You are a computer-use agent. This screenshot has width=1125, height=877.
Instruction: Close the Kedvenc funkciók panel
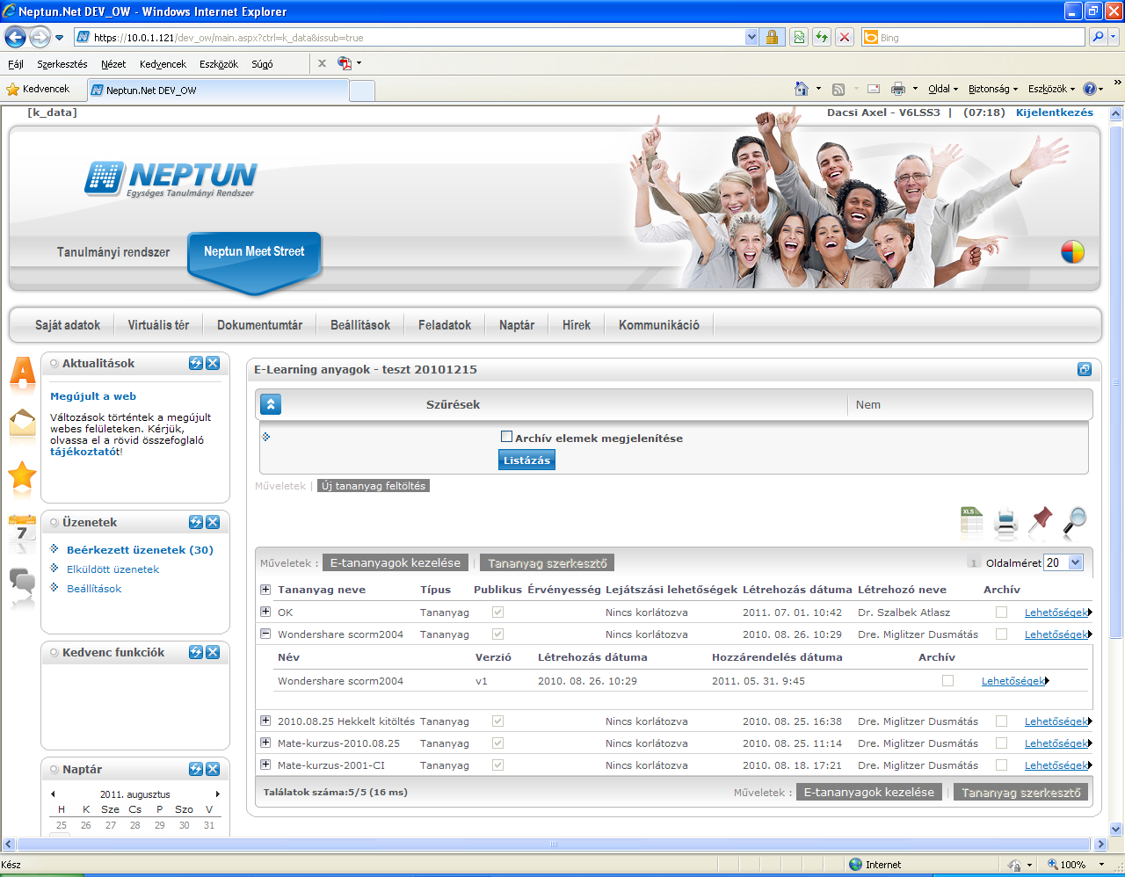click(213, 652)
